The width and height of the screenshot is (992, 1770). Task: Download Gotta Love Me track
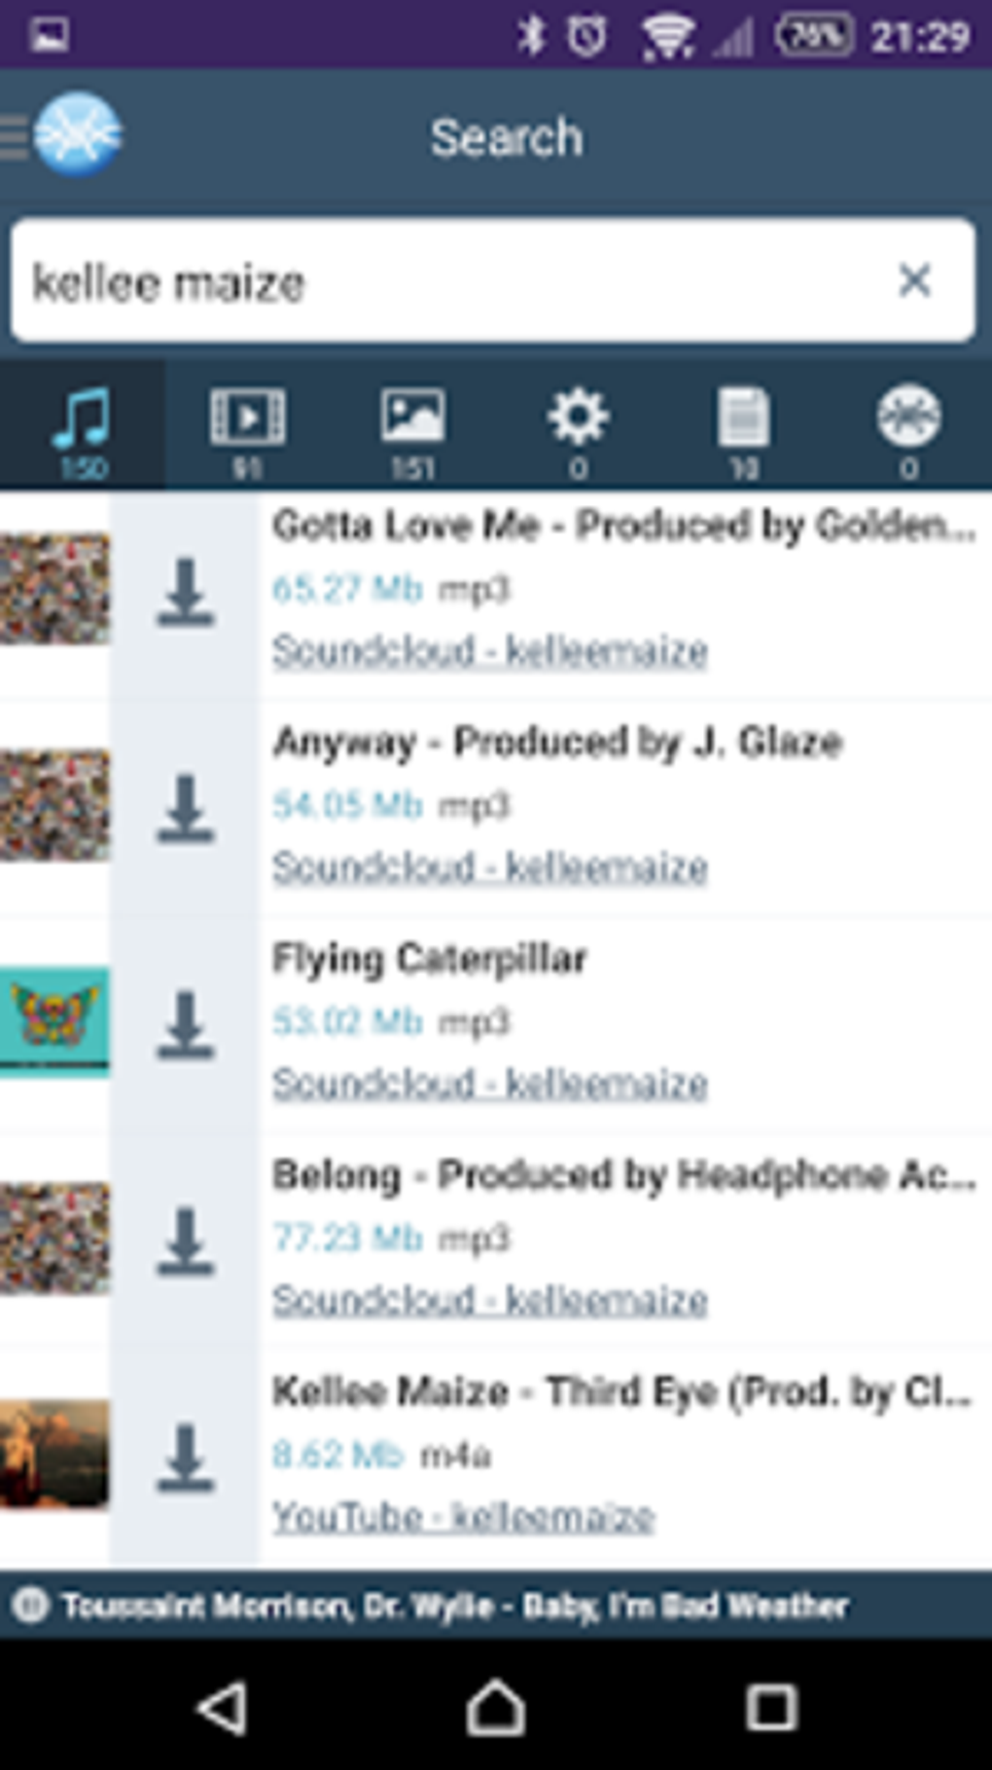[x=185, y=592]
